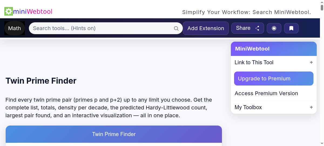Click the Add Extension button
Viewport: 324px width, 146px height.
[x=206, y=28]
